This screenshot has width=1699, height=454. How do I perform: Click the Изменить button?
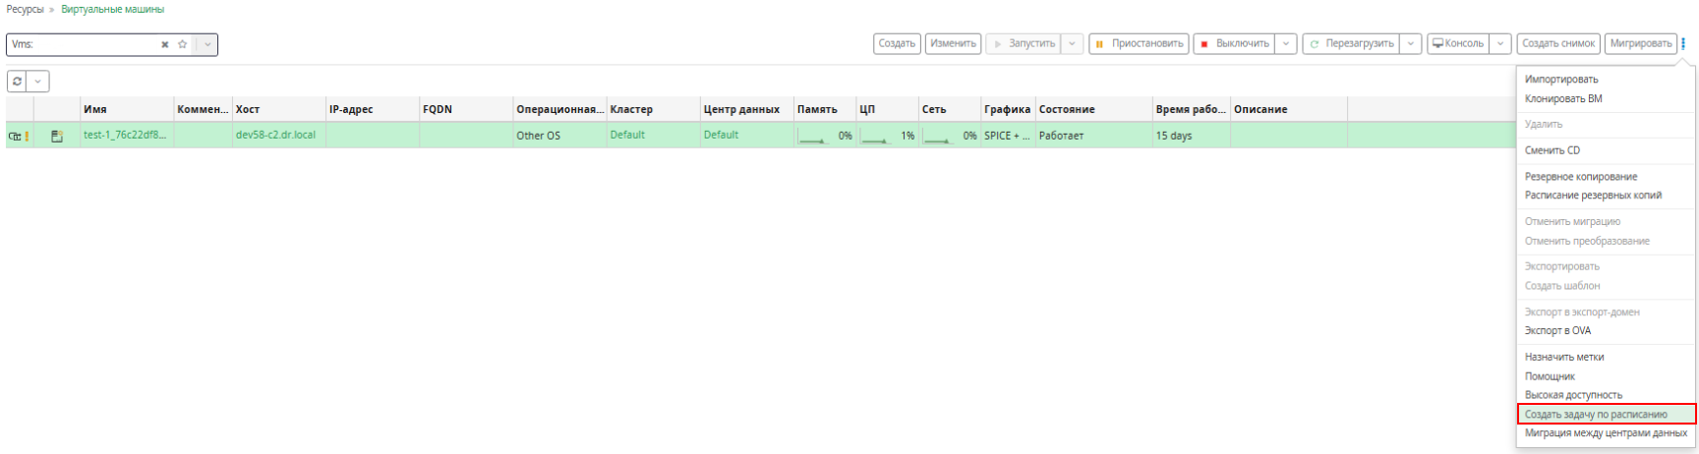(x=954, y=43)
